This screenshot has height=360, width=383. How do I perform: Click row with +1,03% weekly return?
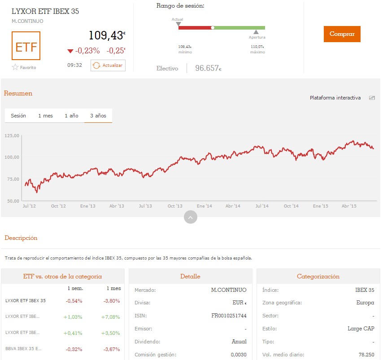(x=62, y=317)
